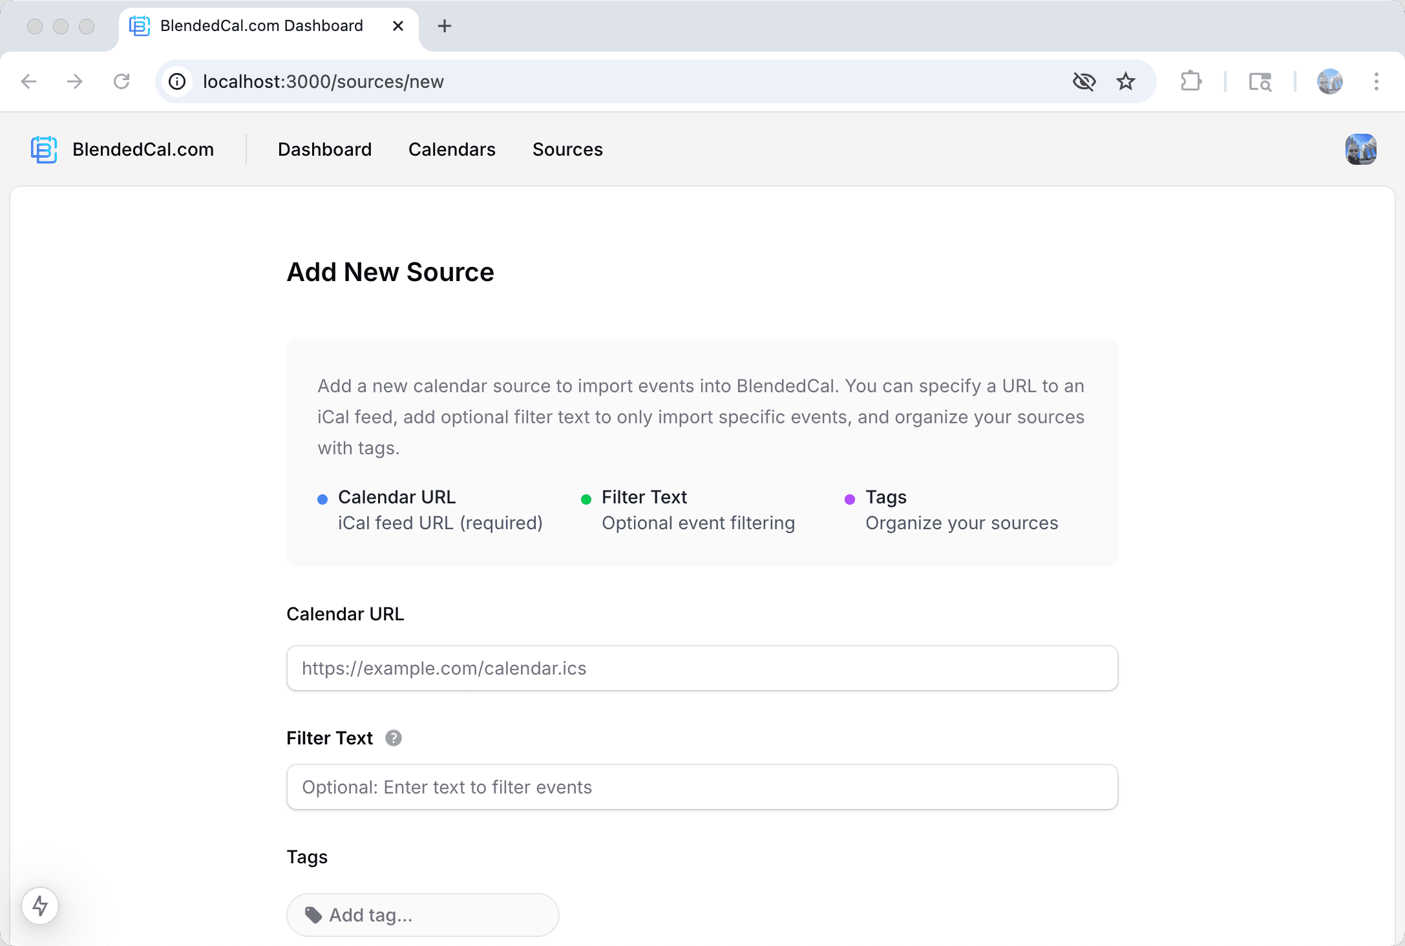Open user avatar menu in app header
The width and height of the screenshot is (1405, 946).
[1360, 149]
